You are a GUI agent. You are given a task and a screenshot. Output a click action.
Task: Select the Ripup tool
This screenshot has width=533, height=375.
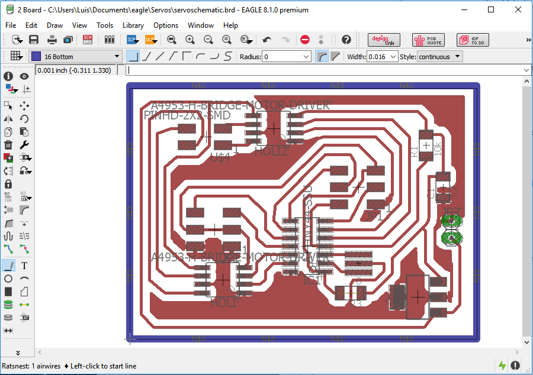[24, 249]
